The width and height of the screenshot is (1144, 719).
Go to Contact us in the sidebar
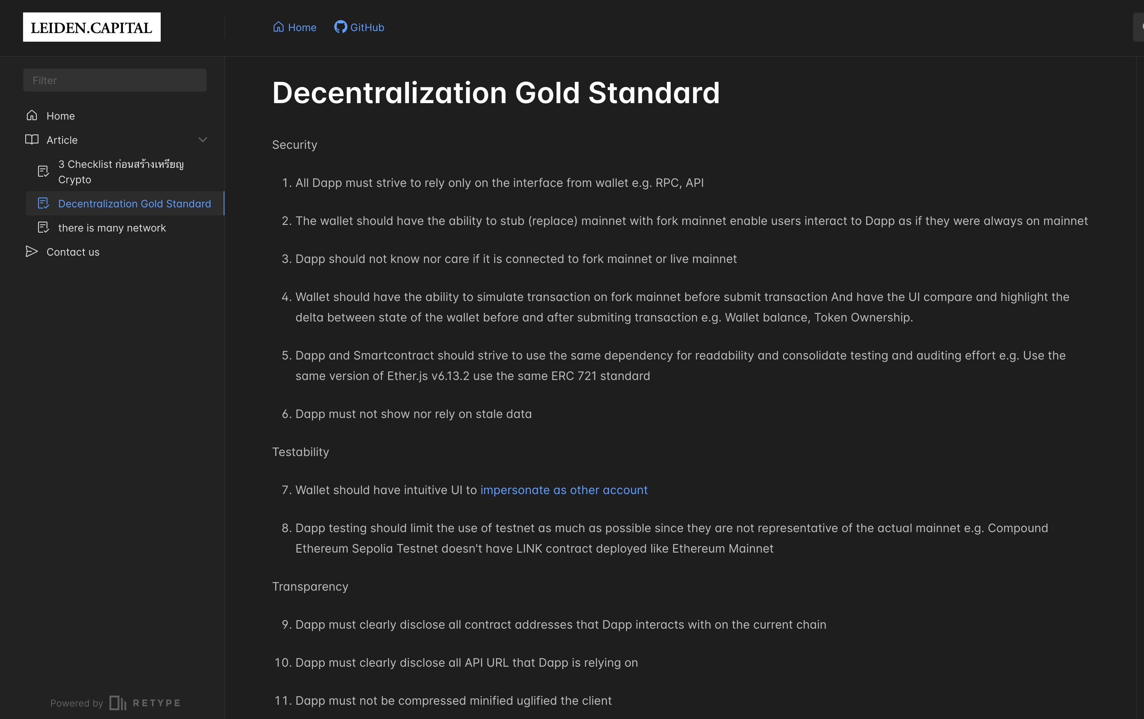73,252
